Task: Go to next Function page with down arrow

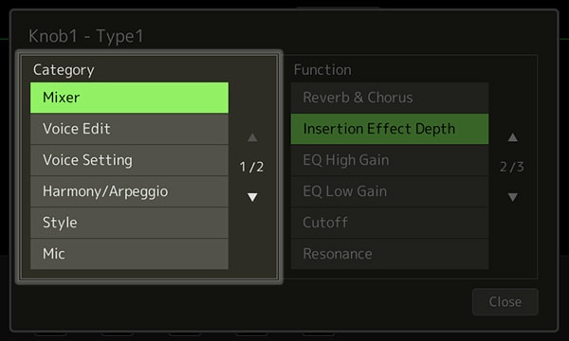Action: point(512,197)
